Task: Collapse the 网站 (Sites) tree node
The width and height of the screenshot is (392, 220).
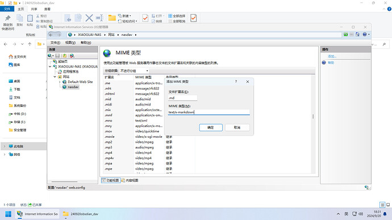Action: coord(55,77)
